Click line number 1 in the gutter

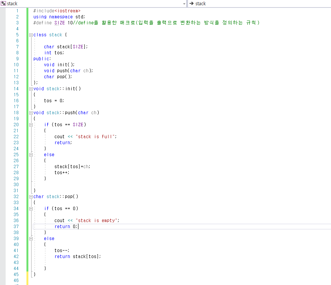tap(17, 11)
